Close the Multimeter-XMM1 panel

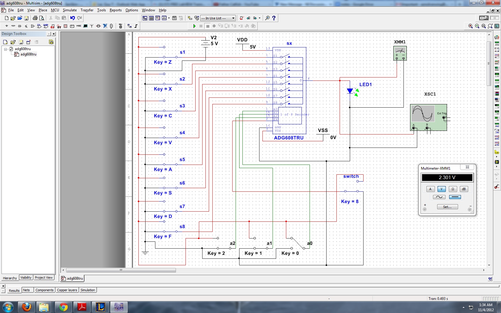pyautogui.click(x=467, y=167)
